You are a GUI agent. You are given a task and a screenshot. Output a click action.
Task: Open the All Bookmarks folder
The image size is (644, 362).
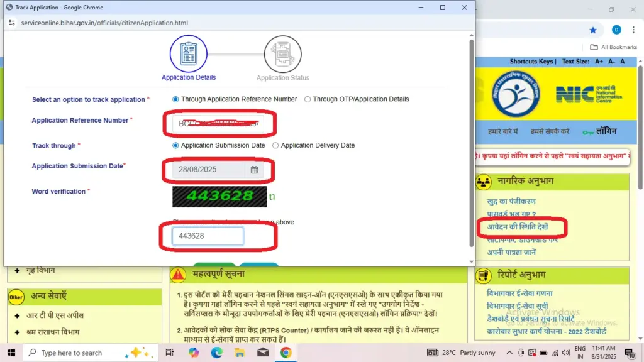point(613,47)
